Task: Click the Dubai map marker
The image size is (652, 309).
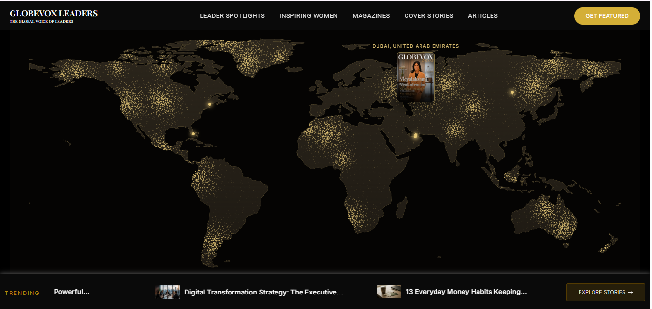Action: tap(415, 136)
